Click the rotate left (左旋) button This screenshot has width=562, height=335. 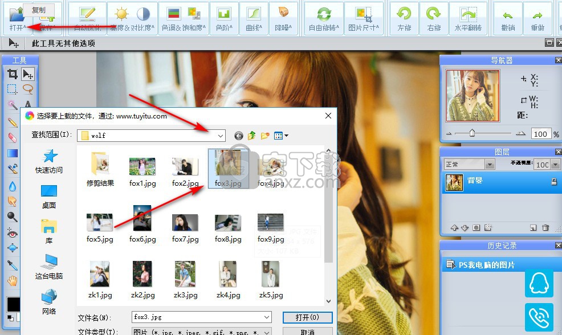click(x=404, y=18)
